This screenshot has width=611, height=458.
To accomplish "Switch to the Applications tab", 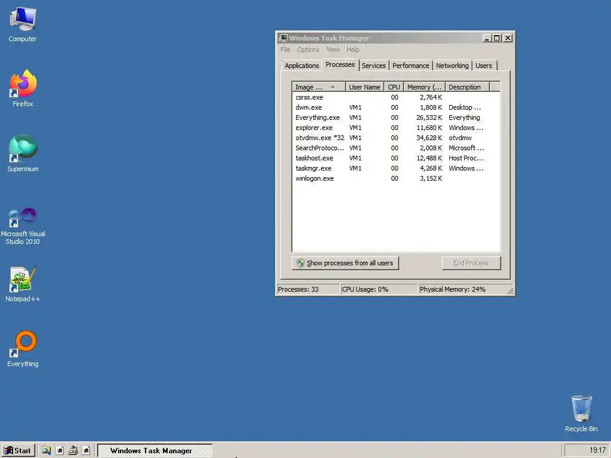I will (x=301, y=66).
